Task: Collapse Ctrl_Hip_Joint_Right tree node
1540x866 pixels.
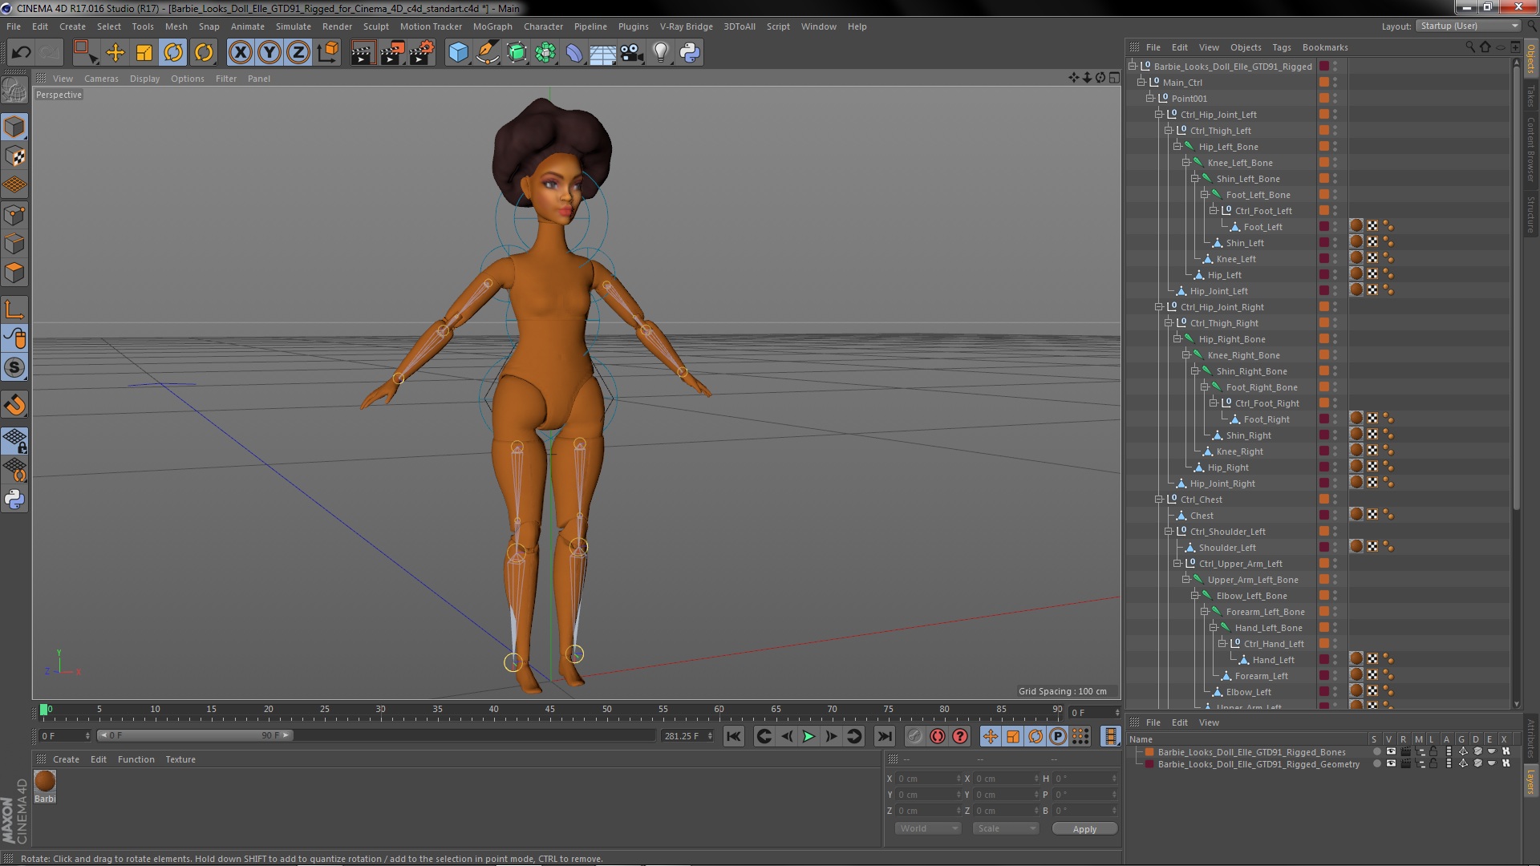Action: point(1158,307)
